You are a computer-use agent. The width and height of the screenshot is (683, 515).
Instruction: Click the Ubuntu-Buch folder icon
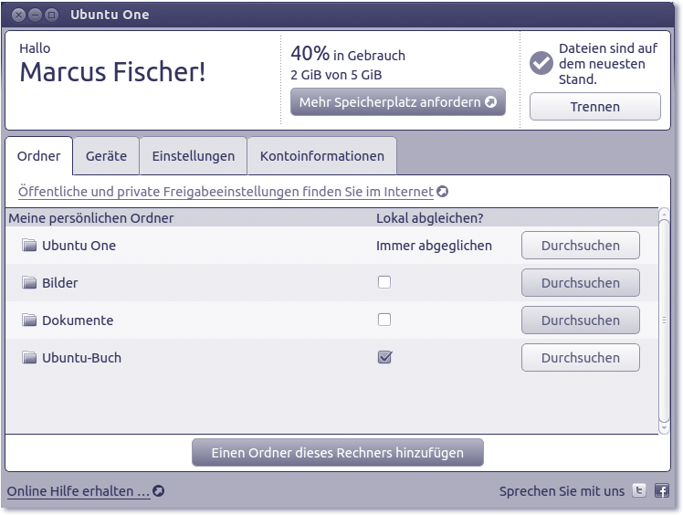pos(29,358)
